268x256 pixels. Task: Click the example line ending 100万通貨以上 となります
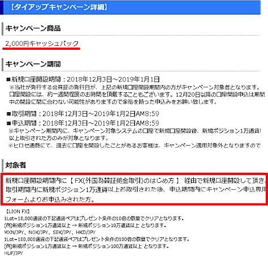click(x=87, y=246)
